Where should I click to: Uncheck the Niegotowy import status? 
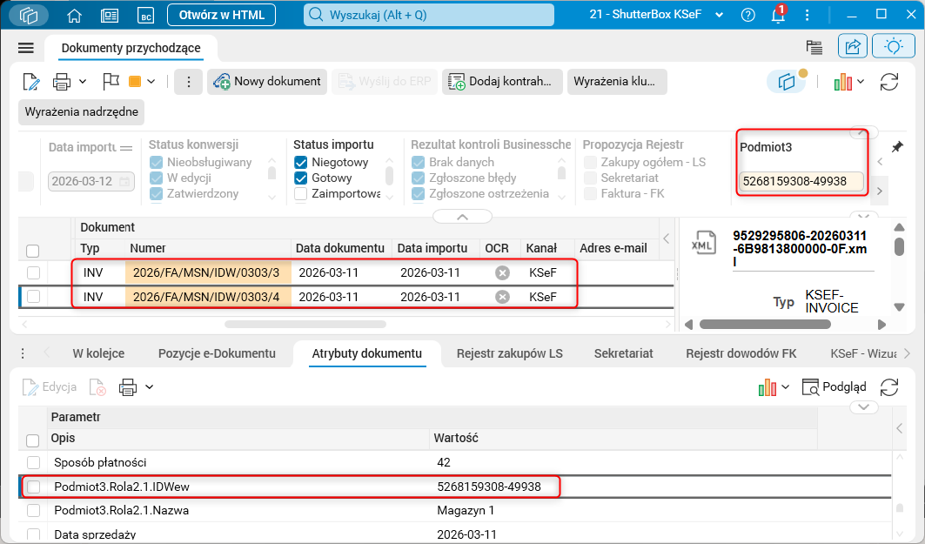(x=301, y=162)
